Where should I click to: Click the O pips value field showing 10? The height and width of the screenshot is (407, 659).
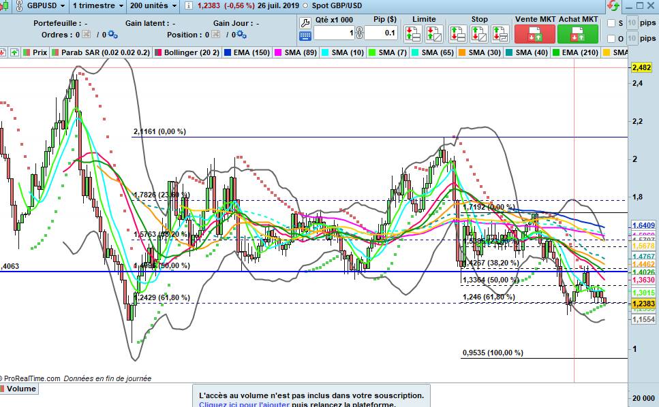[632, 39]
